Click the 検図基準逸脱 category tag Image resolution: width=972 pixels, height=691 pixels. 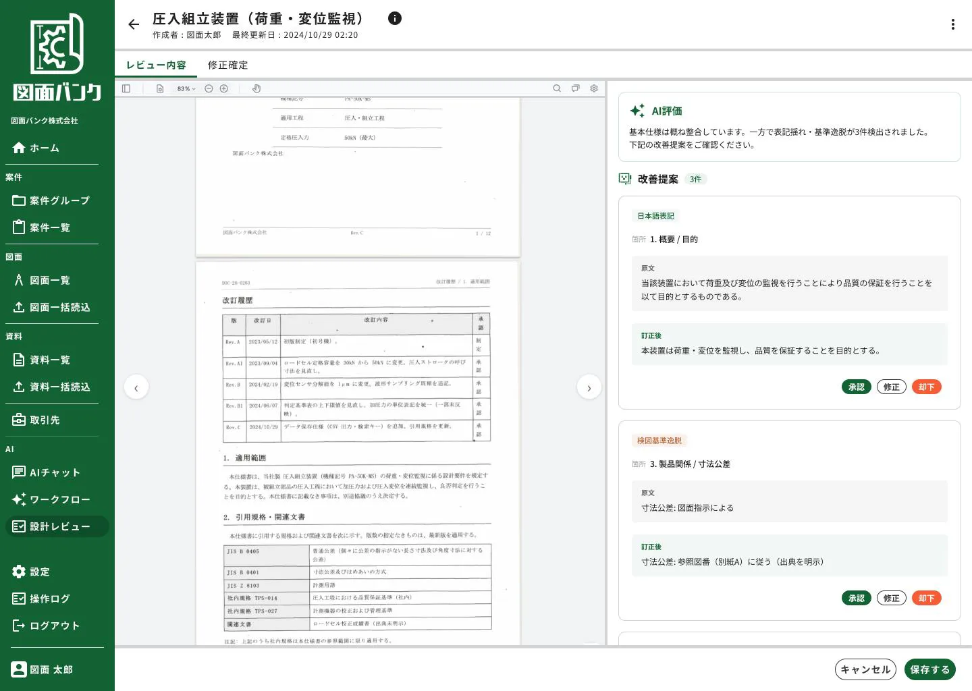(x=659, y=441)
